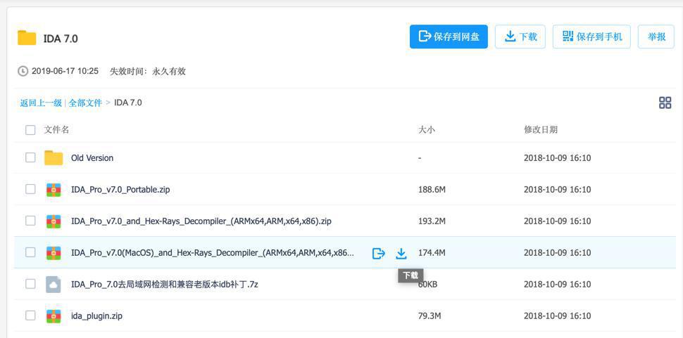Click the 举报 report button
This screenshot has width=683, height=338.
[656, 37]
